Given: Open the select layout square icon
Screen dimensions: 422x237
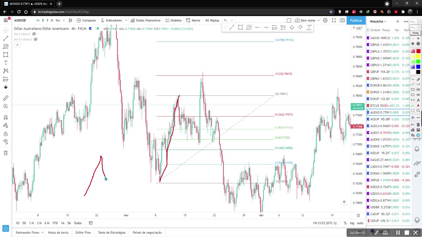Looking at the screenshot, I should tap(289, 20).
